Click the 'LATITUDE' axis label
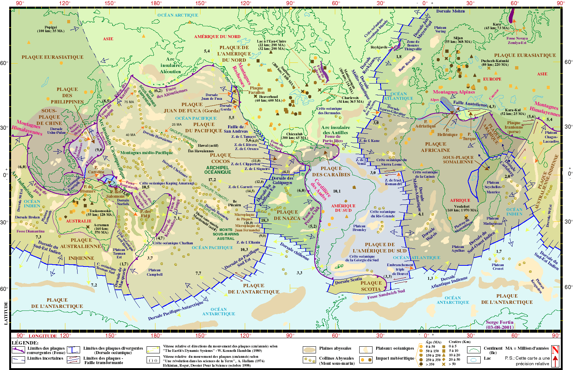The height and width of the screenshot is (370, 573). (6, 313)
